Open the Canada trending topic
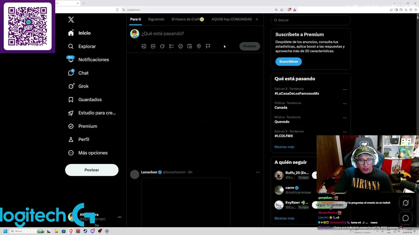 [281, 108]
